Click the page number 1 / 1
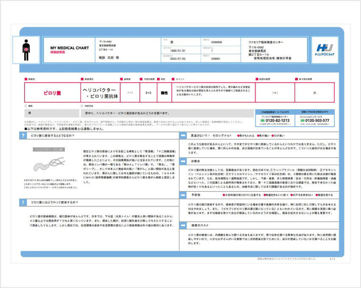 332,259
